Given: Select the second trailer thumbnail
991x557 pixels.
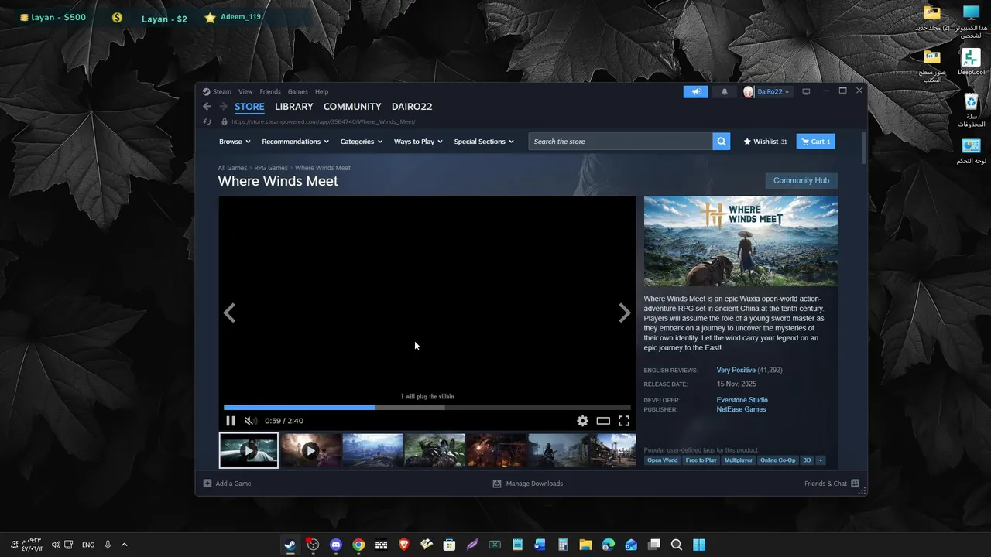Looking at the screenshot, I should 310,450.
